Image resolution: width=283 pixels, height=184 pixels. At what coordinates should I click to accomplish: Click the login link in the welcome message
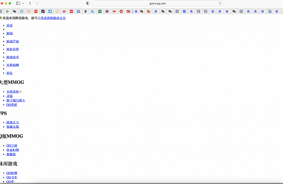tap(53, 18)
